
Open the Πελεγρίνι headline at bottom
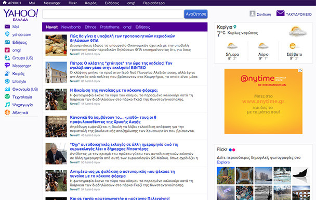click(120, 198)
